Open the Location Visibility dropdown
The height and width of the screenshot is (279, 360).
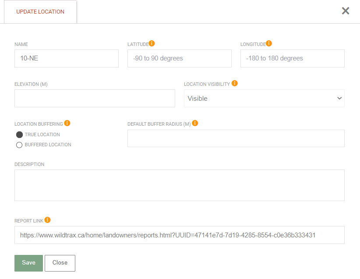click(264, 98)
